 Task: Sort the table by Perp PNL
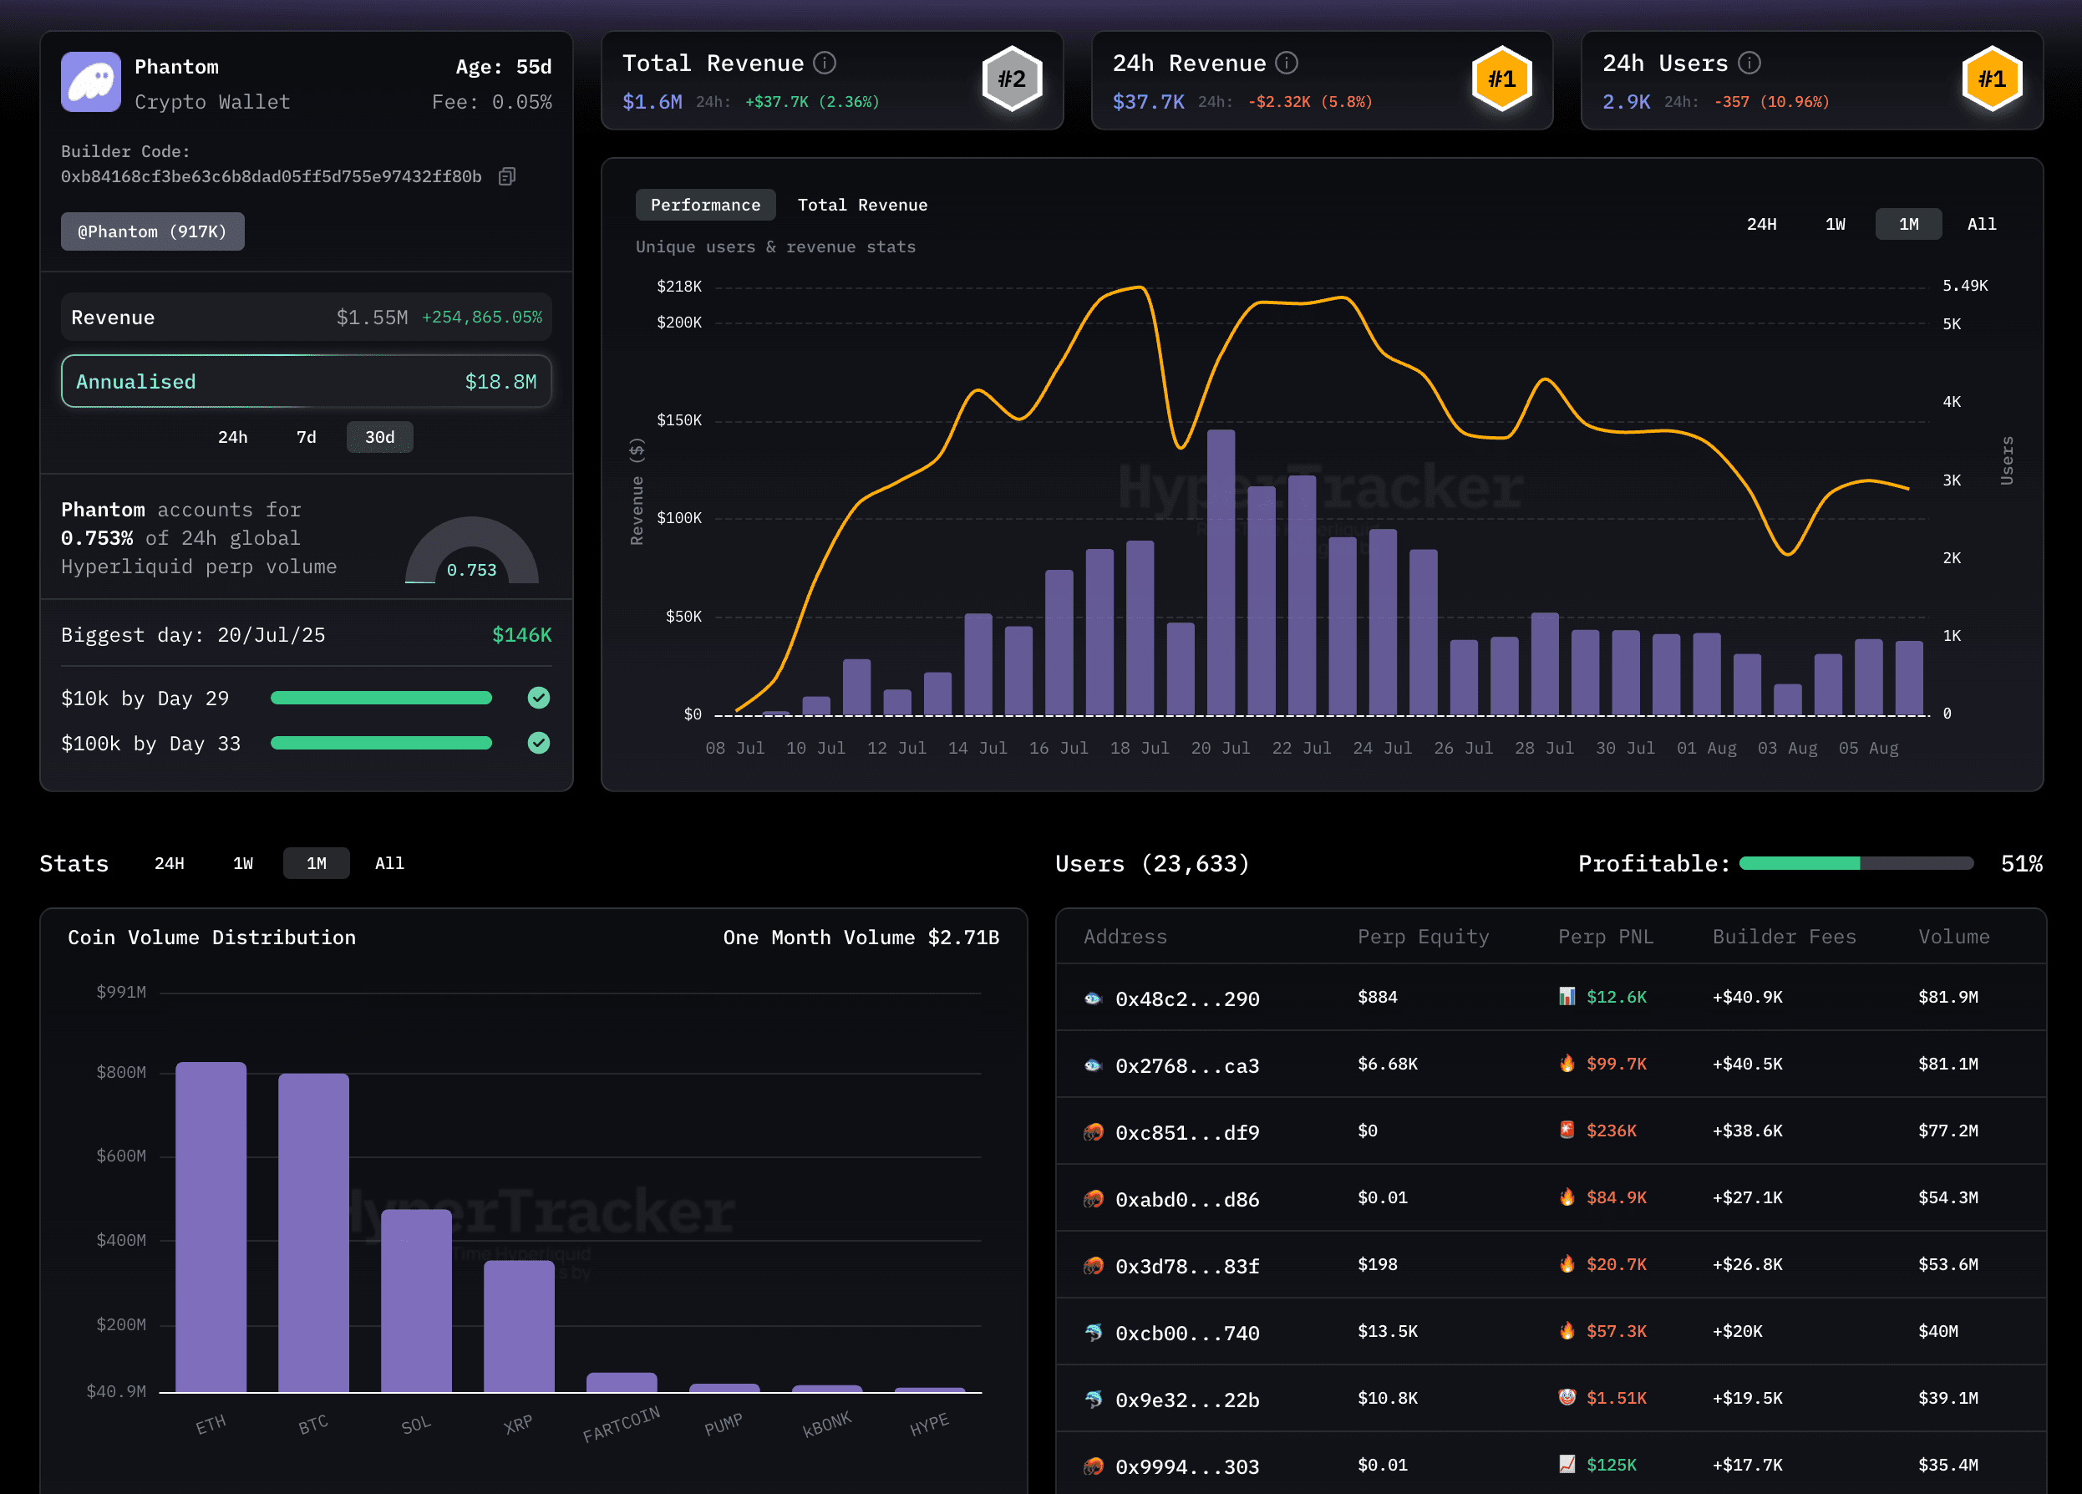click(1606, 937)
